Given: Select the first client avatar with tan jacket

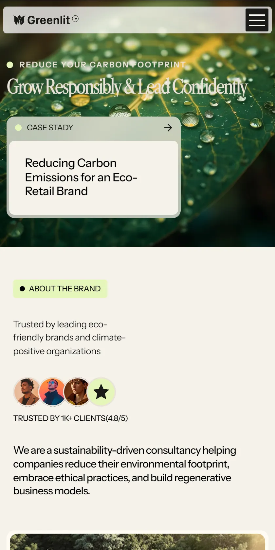Looking at the screenshot, I should pos(27,392).
